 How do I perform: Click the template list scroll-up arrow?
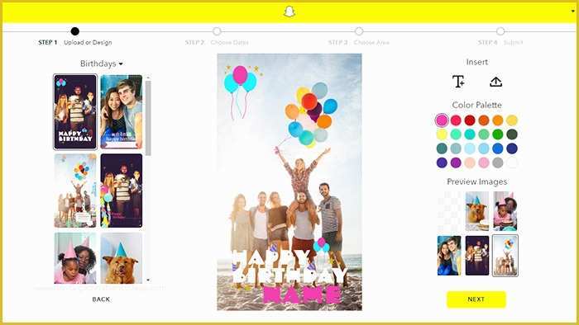coord(148,78)
